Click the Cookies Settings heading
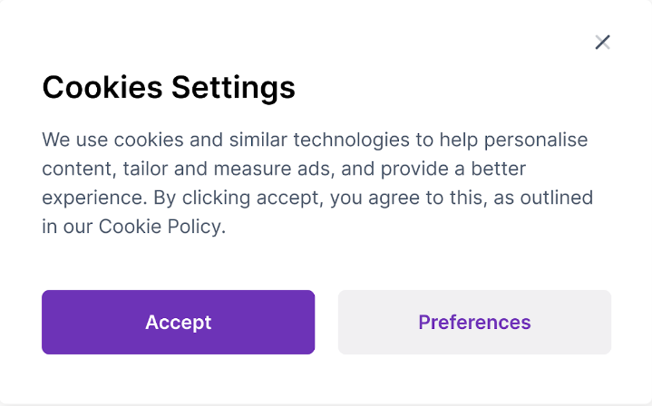Screen dimensions: 652x406 click(x=169, y=88)
